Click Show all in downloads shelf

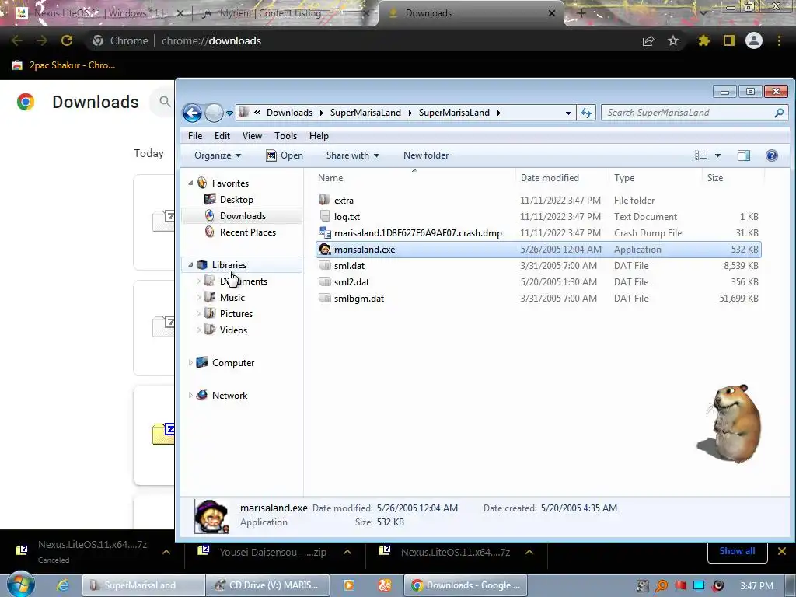737,552
